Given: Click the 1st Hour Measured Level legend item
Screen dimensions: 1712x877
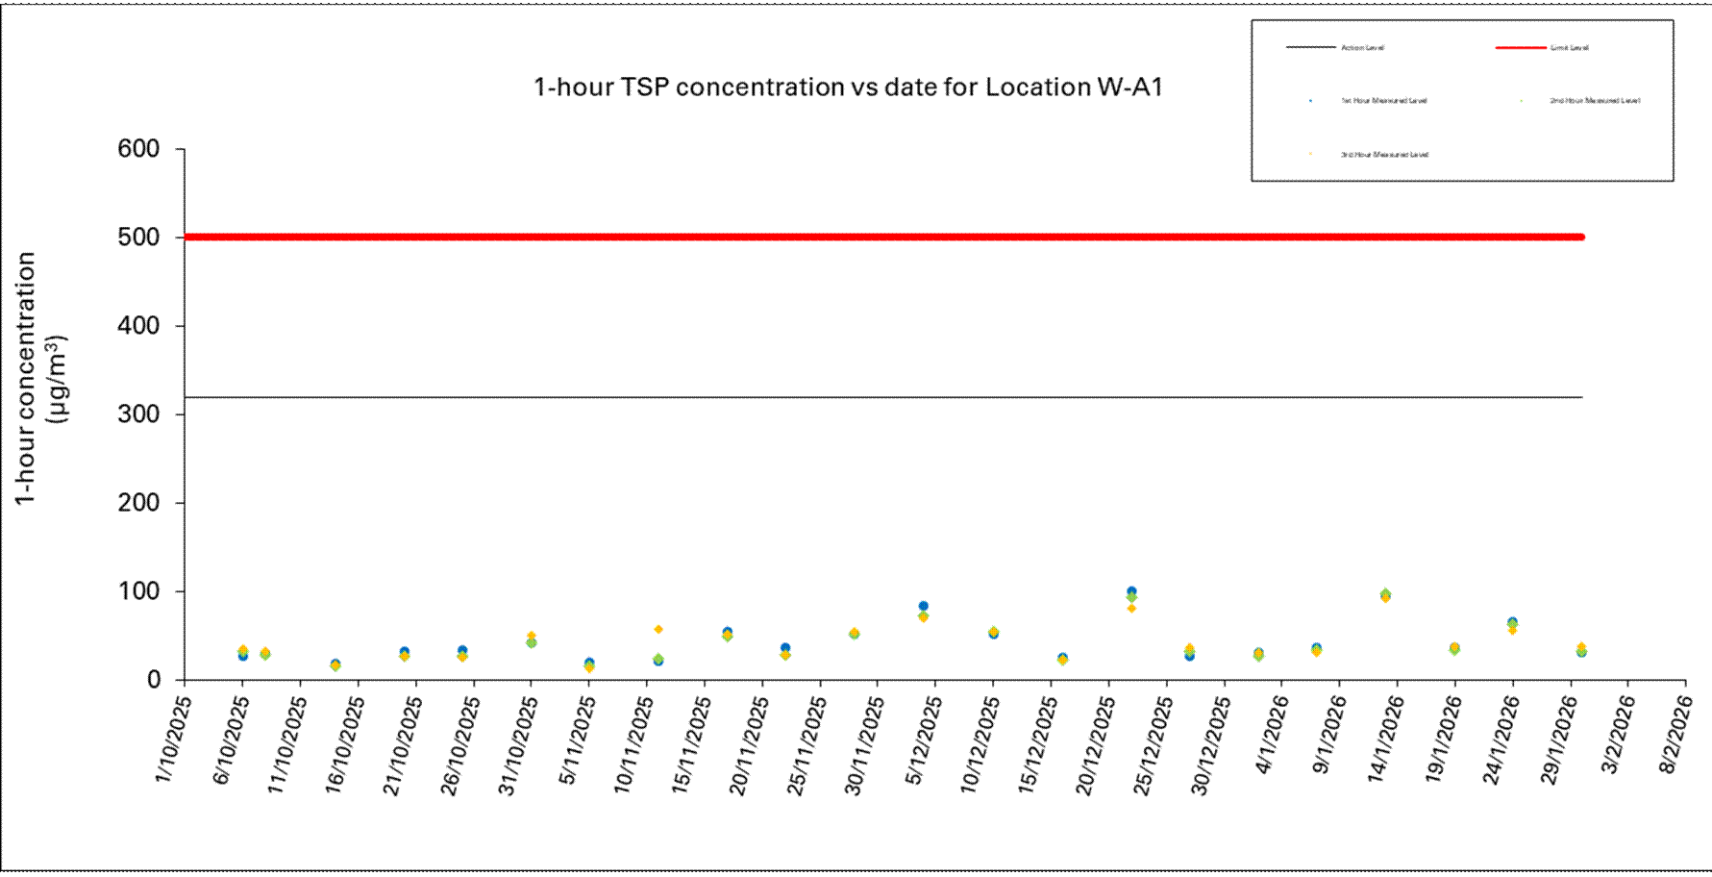Looking at the screenshot, I should [1383, 100].
